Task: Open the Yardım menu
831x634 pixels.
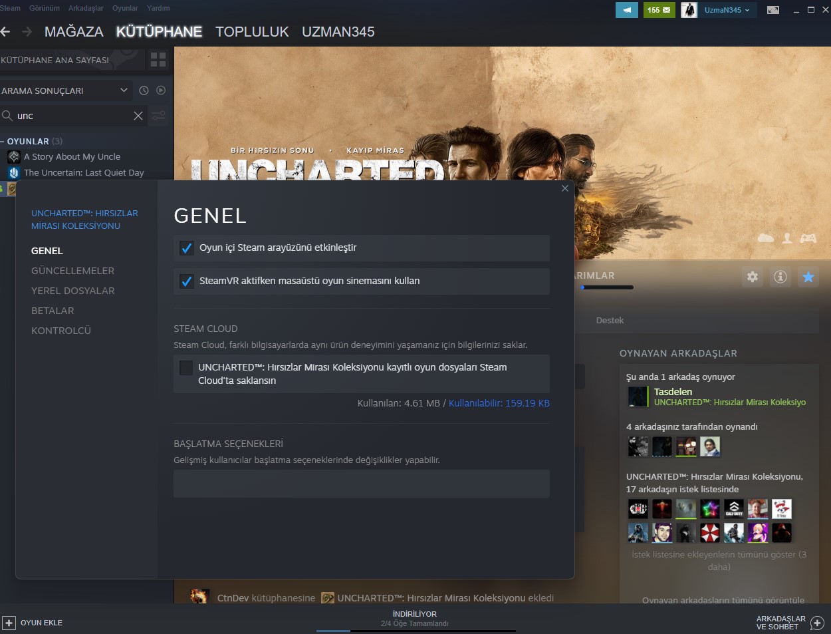Action: [x=158, y=8]
